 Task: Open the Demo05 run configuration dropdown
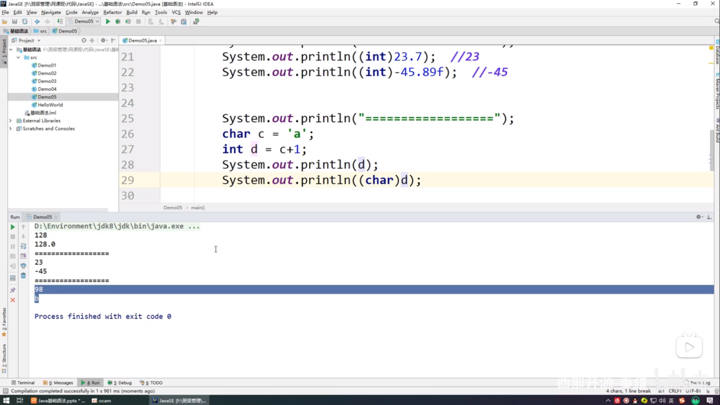pos(84,21)
